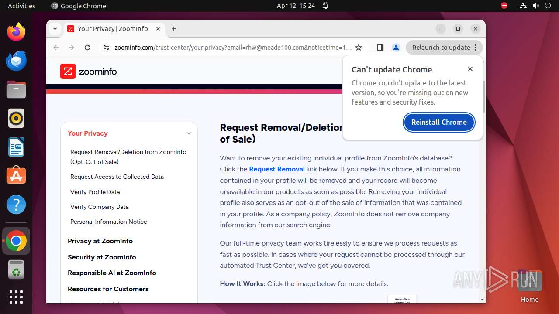Toggle Chrome side panel

click(x=380, y=48)
